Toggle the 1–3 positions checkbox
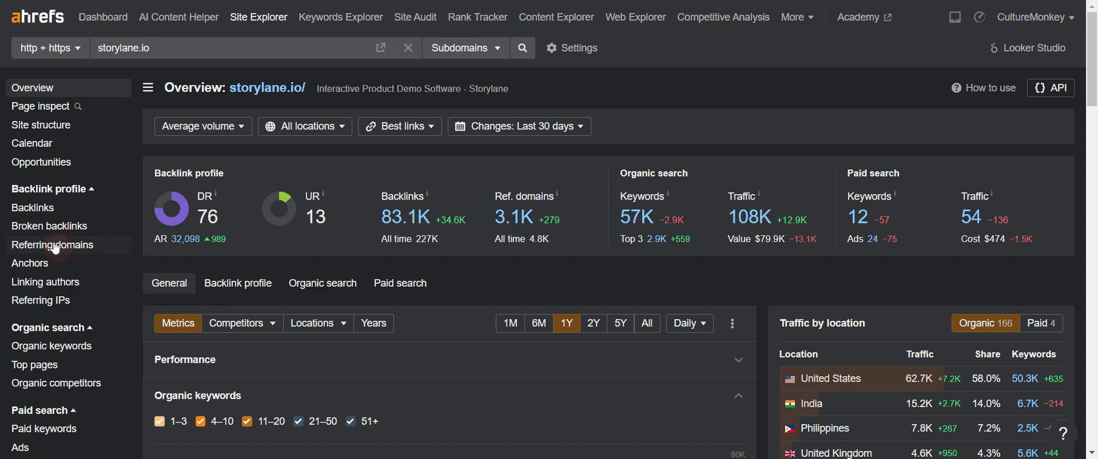 tap(160, 421)
